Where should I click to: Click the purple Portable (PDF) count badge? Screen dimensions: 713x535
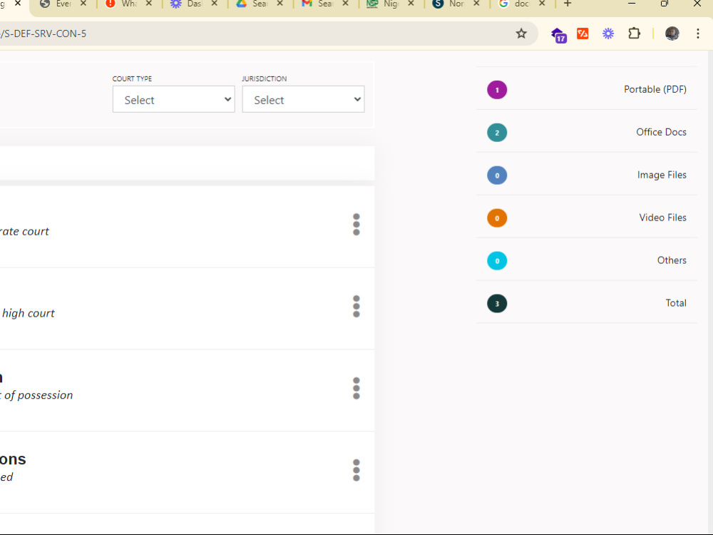[497, 90]
